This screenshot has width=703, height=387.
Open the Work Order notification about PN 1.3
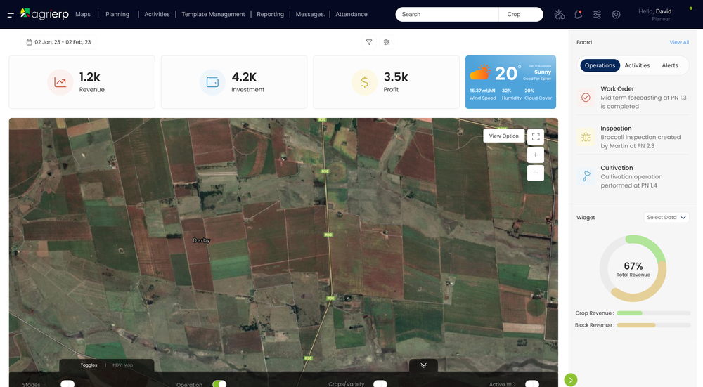tap(633, 97)
